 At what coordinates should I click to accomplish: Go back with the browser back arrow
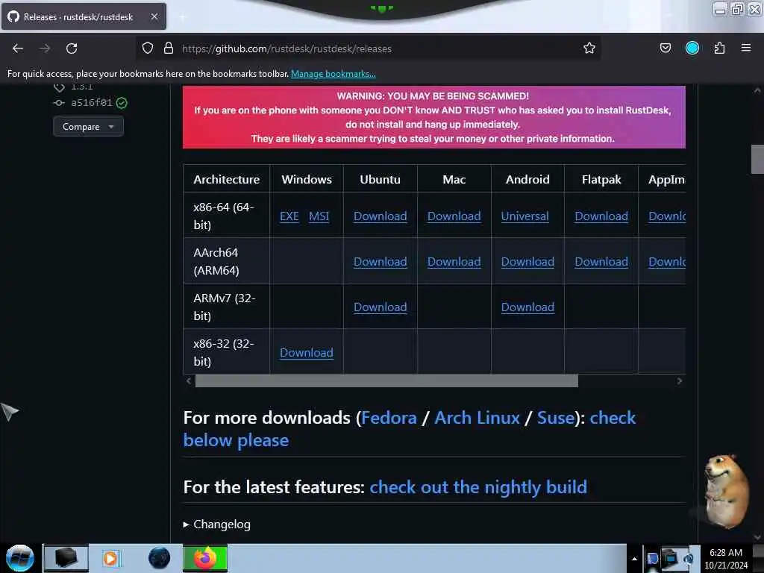coord(18,48)
